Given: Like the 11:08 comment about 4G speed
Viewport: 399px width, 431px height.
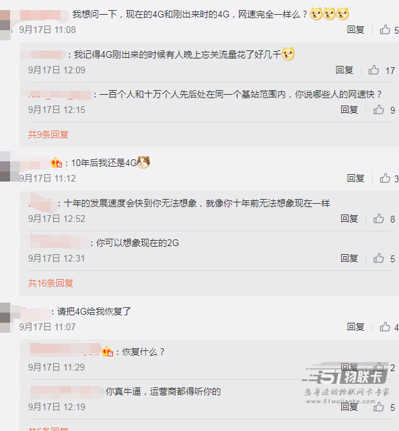Looking at the screenshot, I should tap(385, 30).
